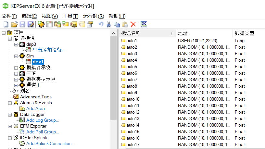Screen dimensions: 265x149
Task: Click the New Project toolbar icon
Action: coord(6,24)
